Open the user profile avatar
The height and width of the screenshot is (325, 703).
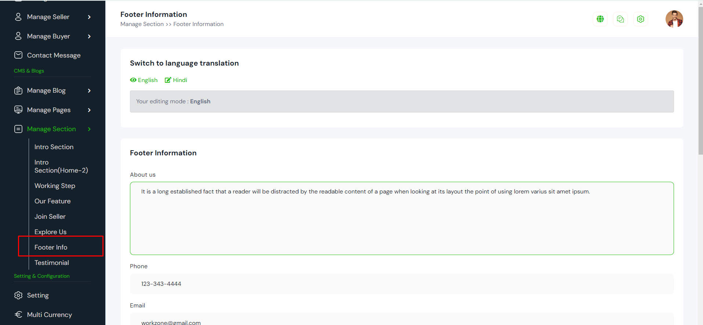tap(674, 19)
